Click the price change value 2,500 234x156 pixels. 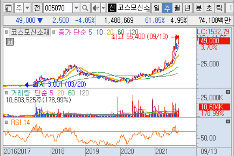point(61,20)
